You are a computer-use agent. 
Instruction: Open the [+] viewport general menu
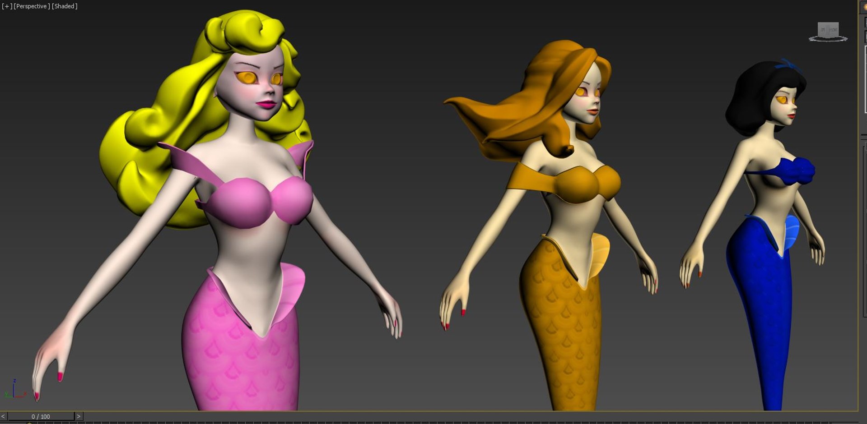[7, 6]
